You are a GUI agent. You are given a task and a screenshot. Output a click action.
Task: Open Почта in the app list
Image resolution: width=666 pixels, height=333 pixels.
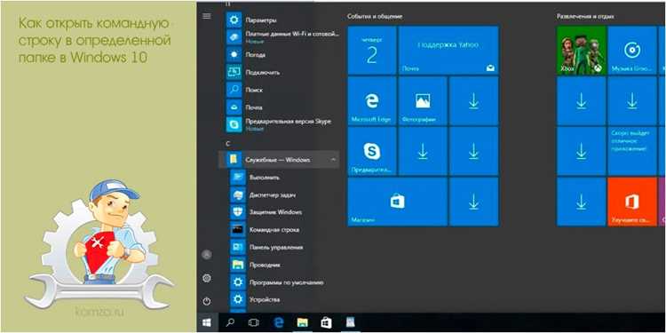pos(281,107)
